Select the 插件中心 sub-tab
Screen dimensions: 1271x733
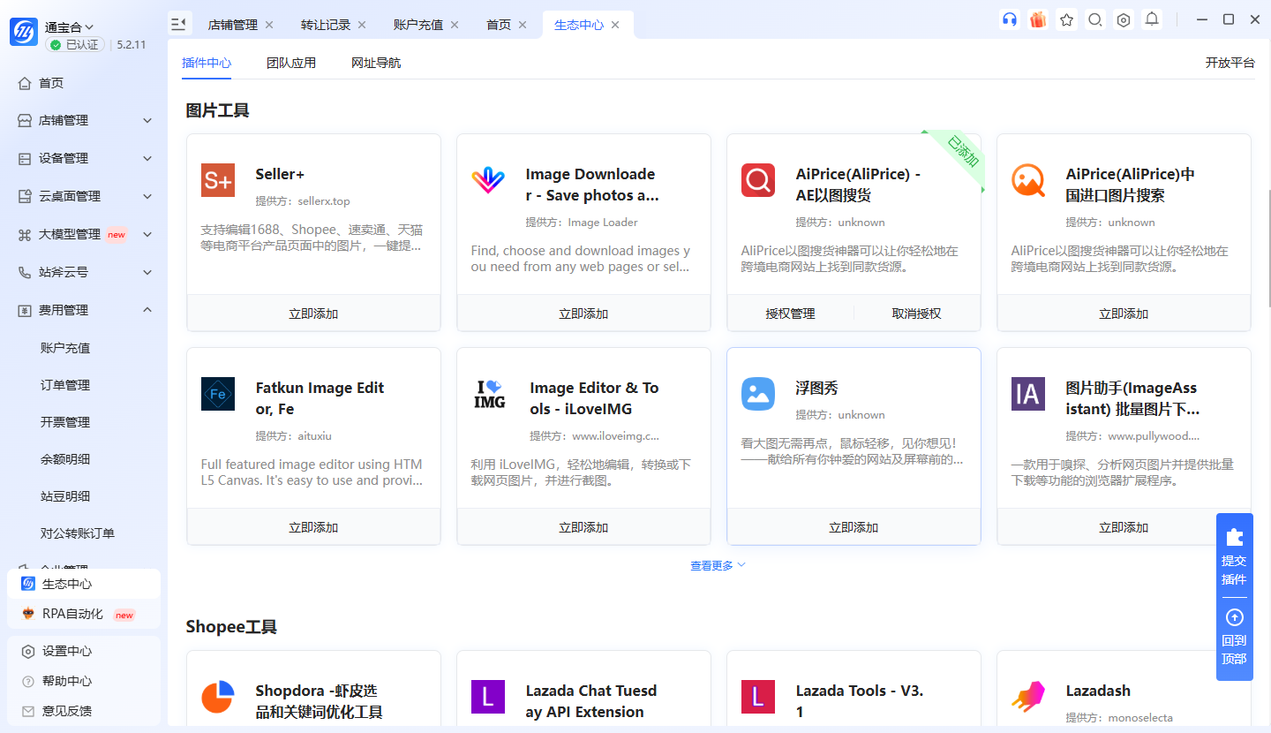[x=207, y=63]
